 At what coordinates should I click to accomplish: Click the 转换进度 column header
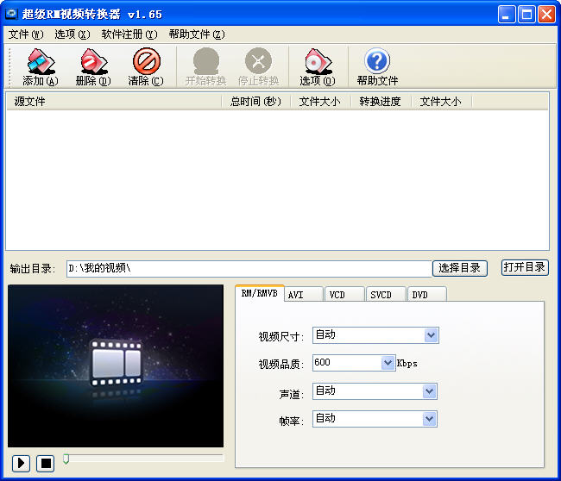tap(381, 102)
